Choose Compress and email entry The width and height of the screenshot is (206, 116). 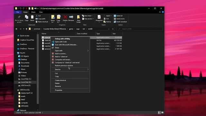tap(70, 60)
